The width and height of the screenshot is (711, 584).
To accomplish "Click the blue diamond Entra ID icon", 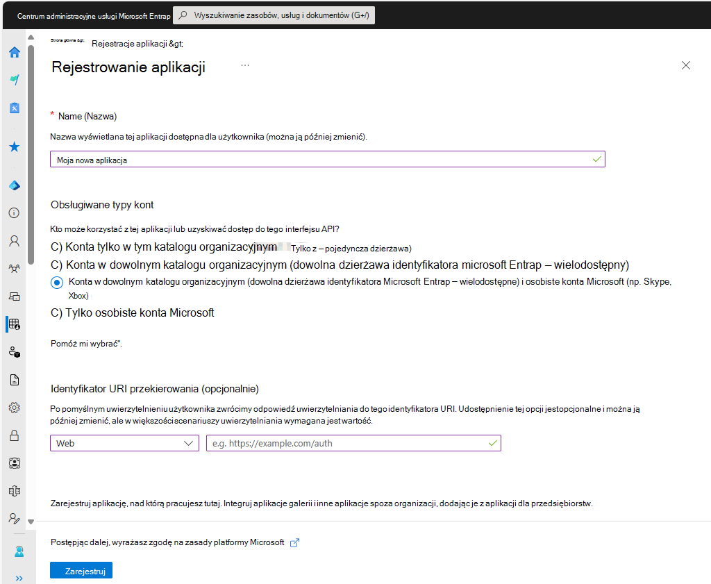I will [15, 185].
